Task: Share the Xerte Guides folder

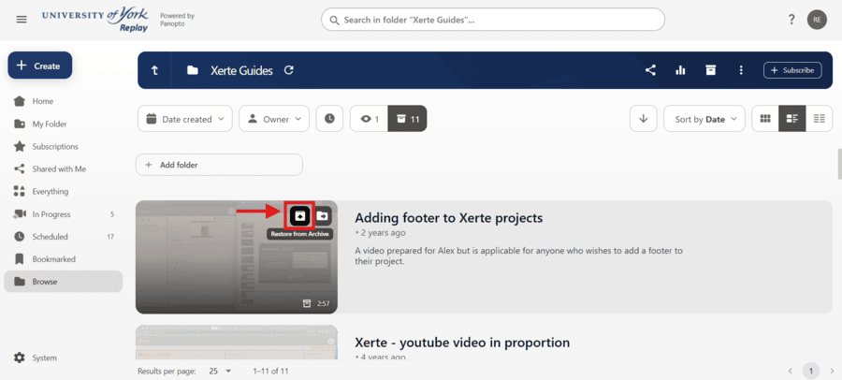Action: coord(650,70)
